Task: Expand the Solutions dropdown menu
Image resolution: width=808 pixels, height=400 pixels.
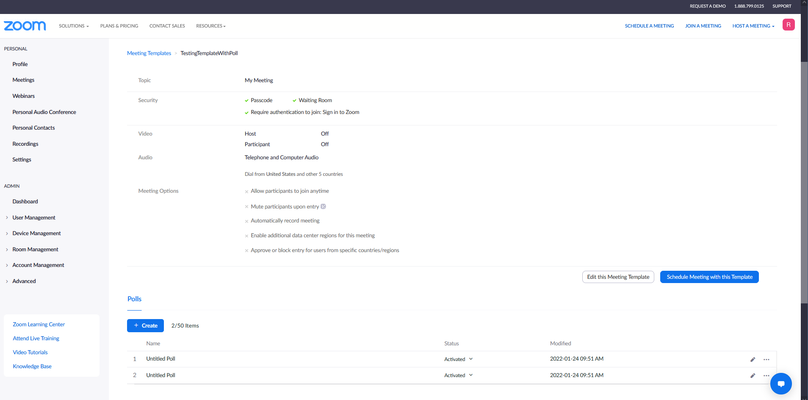Action: coord(74,26)
